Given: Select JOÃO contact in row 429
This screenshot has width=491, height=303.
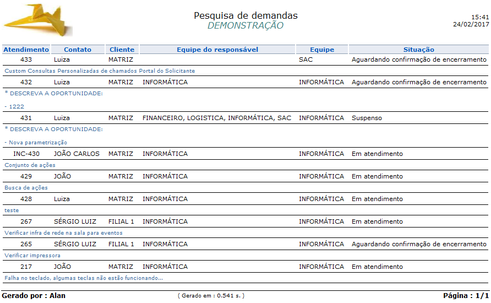Looking at the screenshot, I should click(x=62, y=176).
